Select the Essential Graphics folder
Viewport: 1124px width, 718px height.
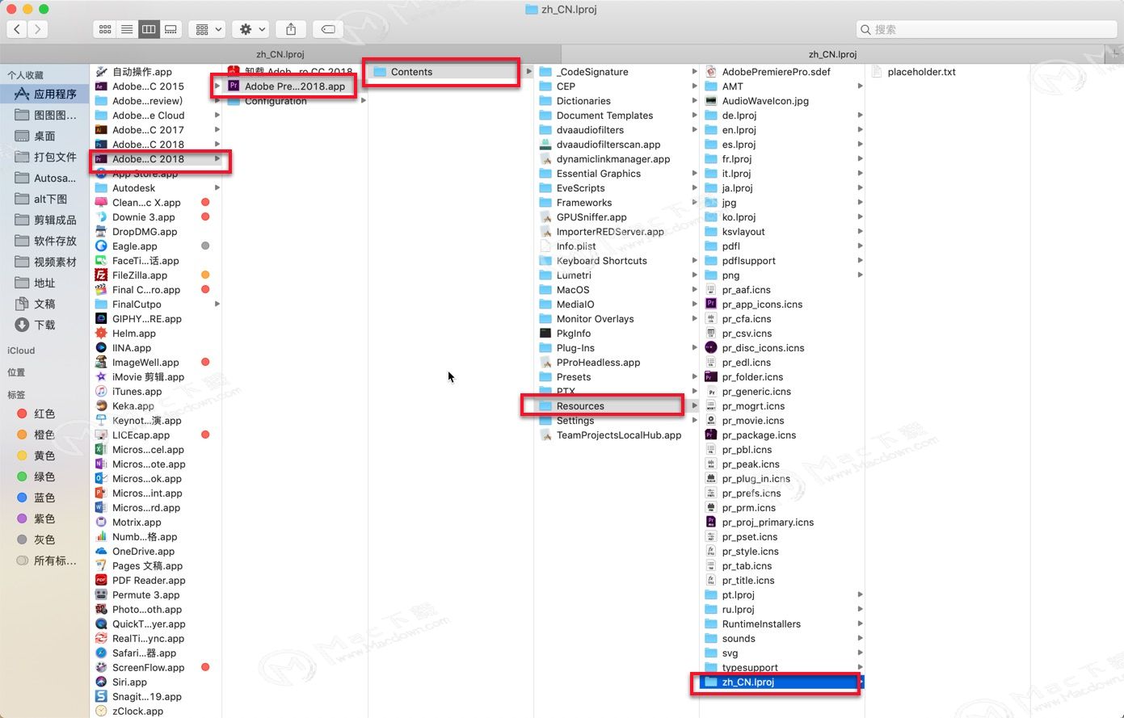coord(599,174)
